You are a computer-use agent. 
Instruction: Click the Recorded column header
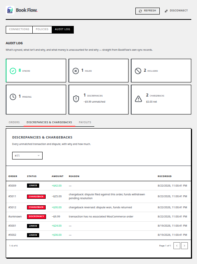click(165, 176)
